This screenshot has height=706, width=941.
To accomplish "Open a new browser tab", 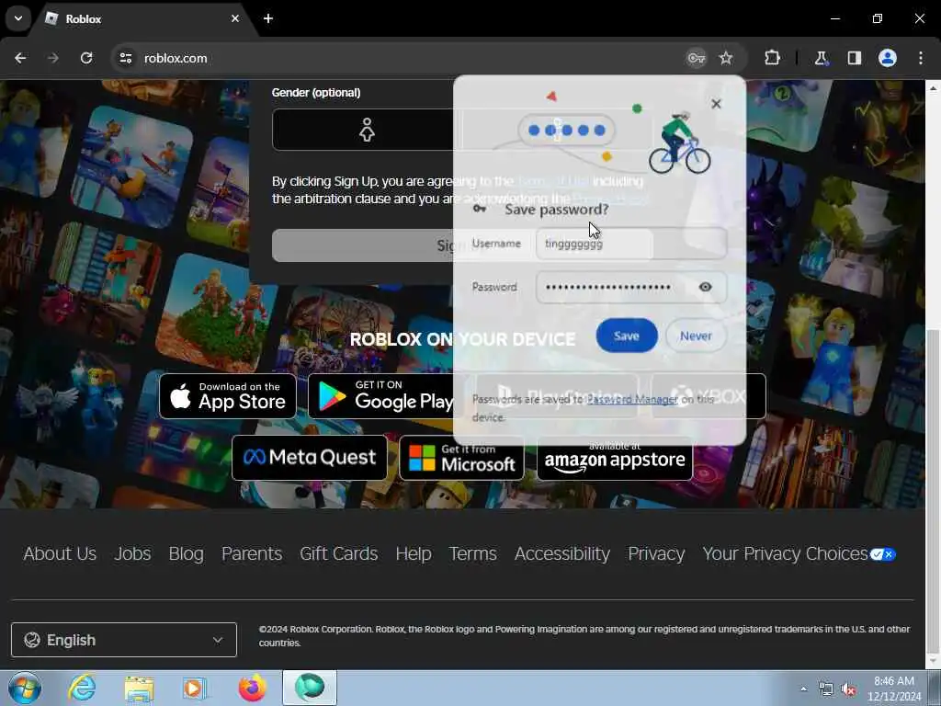I will pos(268,18).
